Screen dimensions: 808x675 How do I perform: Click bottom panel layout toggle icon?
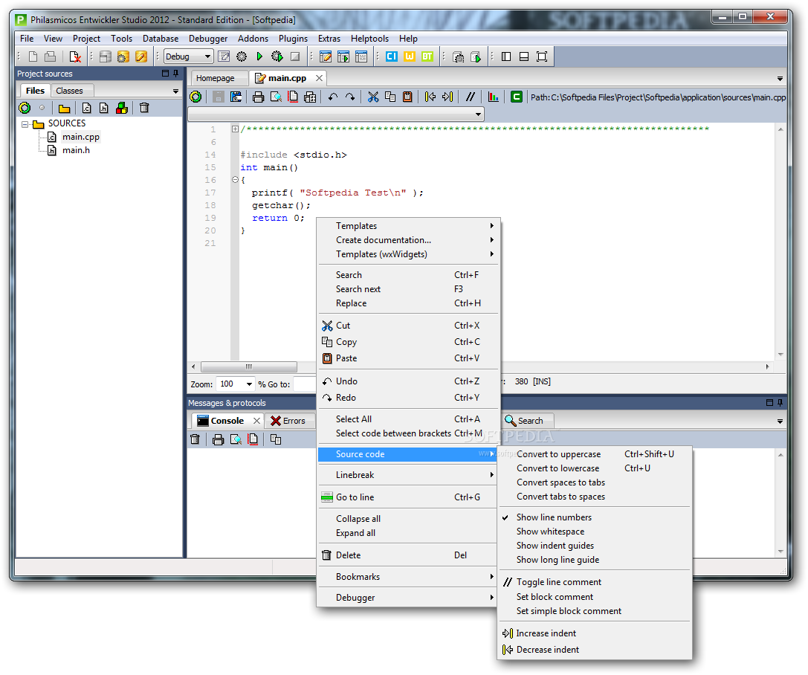[524, 56]
